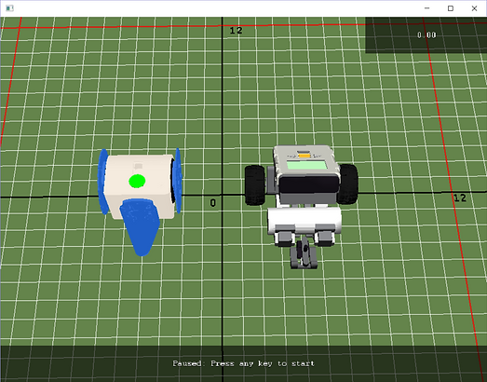This screenshot has width=487, height=382.
Task: Click the 'Paused: Press any key to start' message
Action: [x=244, y=363]
